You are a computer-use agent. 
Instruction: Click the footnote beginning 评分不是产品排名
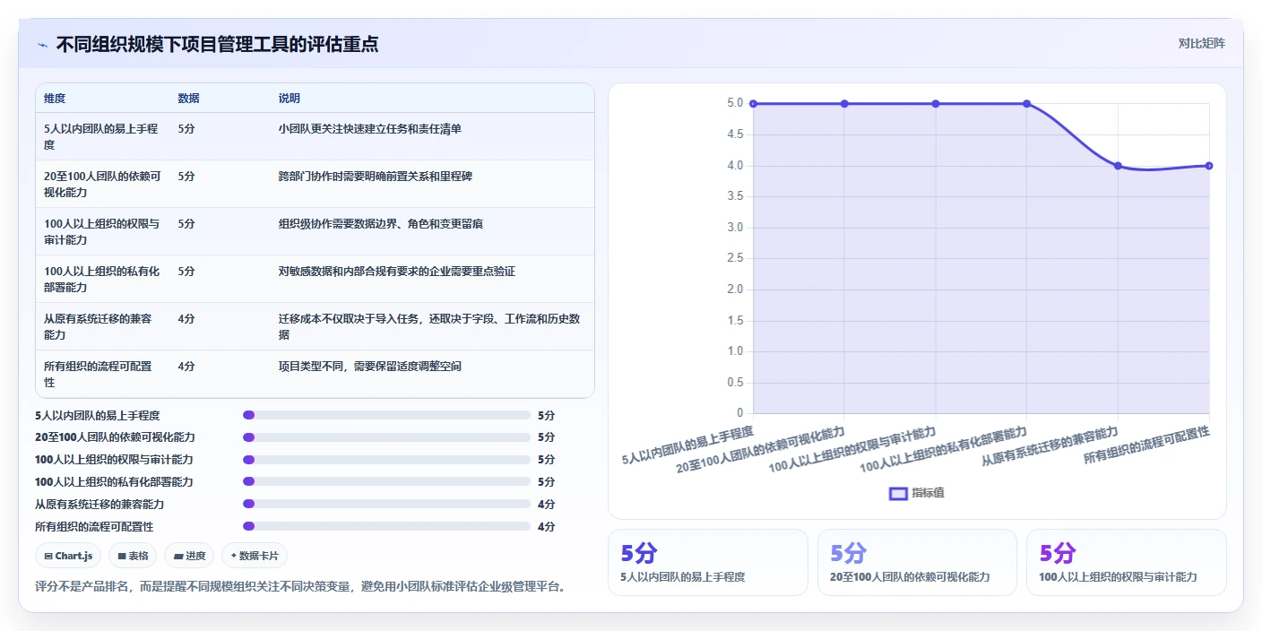pyautogui.click(x=300, y=586)
